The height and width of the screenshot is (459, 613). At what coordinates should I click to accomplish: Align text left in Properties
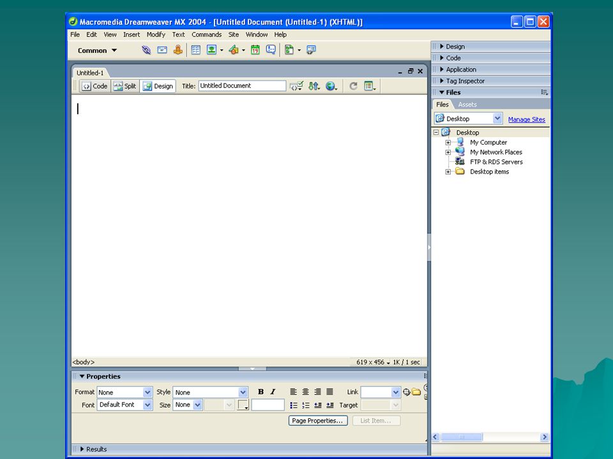pos(293,391)
